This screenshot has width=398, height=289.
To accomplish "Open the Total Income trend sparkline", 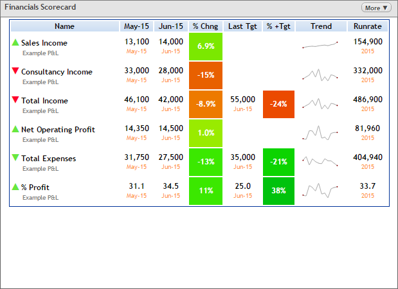I will (320, 104).
